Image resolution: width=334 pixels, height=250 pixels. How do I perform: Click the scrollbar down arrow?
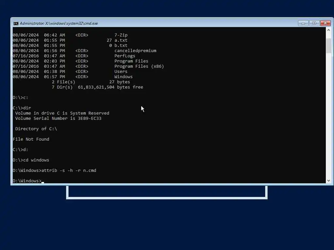[x=328, y=180]
